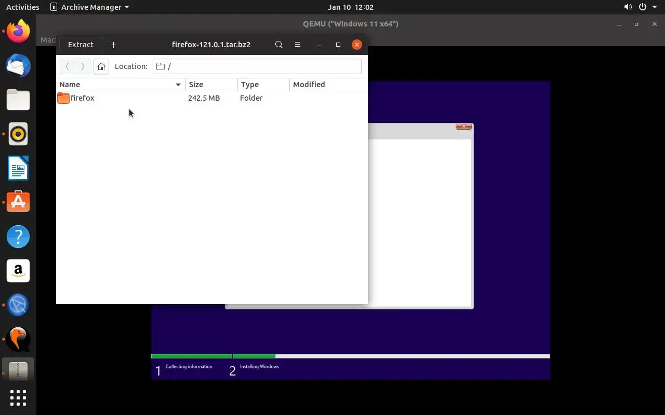Click the Collecting information step label
The height and width of the screenshot is (415, 665).
[x=189, y=367]
